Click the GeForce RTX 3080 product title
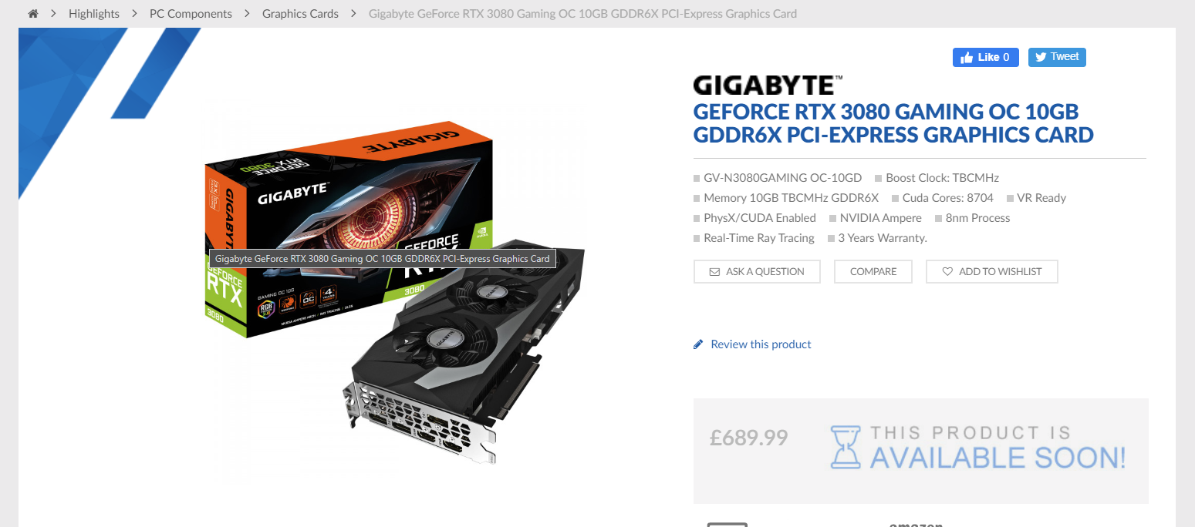 [x=893, y=123]
